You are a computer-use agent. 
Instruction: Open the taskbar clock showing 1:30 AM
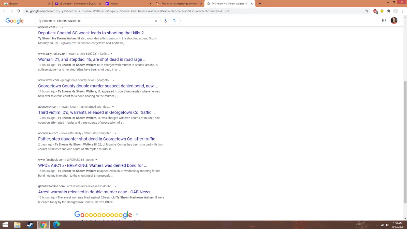(x=398, y=225)
